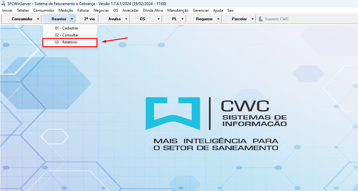Select the Dívida Ativa menu

153,10
